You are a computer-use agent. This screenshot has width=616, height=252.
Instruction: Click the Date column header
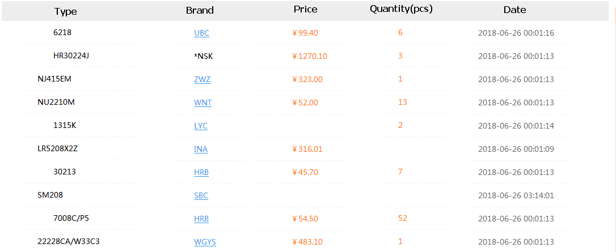pyautogui.click(x=514, y=10)
